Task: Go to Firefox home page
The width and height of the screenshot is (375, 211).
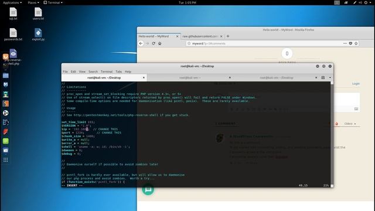Action: point(160,43)
